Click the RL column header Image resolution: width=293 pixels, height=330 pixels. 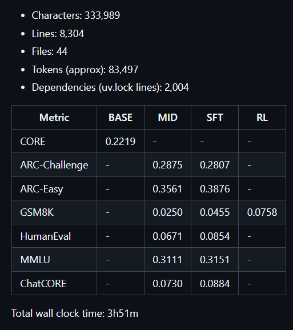tap(262, 118)
